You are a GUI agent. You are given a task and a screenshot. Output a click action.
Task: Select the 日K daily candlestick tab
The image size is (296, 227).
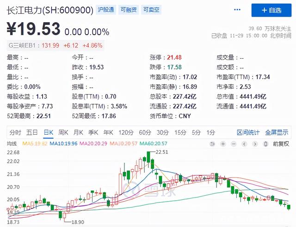tap(48, 132)
